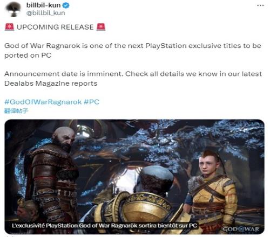Click the #GodOfWarRagnarok hashtag
Image resolution: width=270 pixels, height=237 pixels.
(43, 102)
